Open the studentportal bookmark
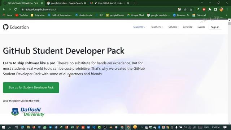Screen dimensions: 231x130 (84, 15)
